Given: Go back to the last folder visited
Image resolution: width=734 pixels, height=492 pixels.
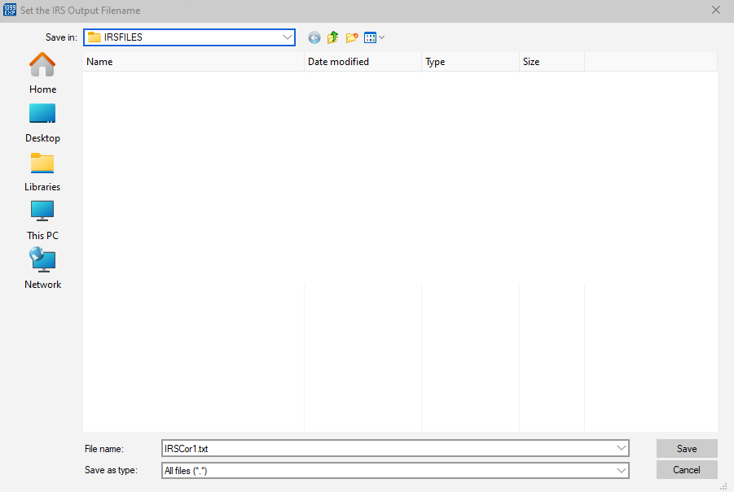Looking at the screenshot, I should tap(314, 37).
